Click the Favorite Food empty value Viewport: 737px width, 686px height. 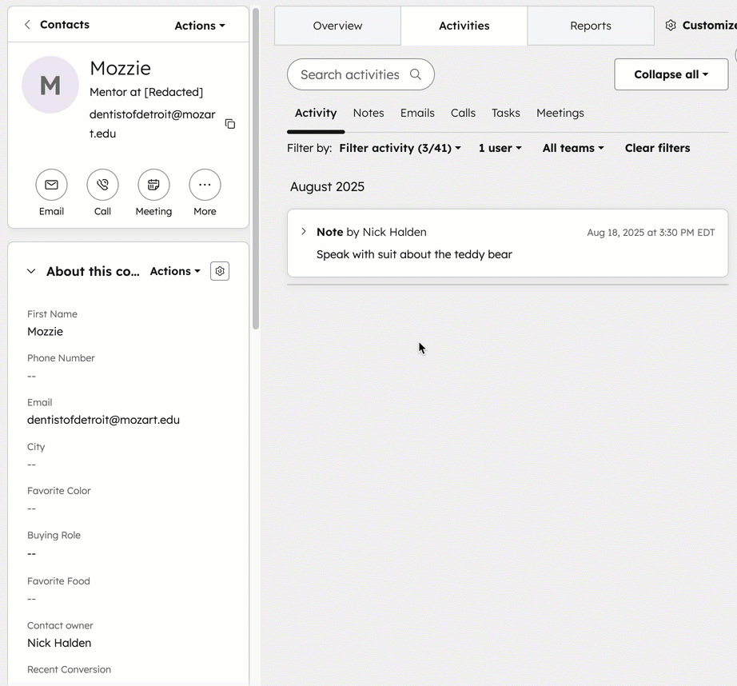coord(31,599)
